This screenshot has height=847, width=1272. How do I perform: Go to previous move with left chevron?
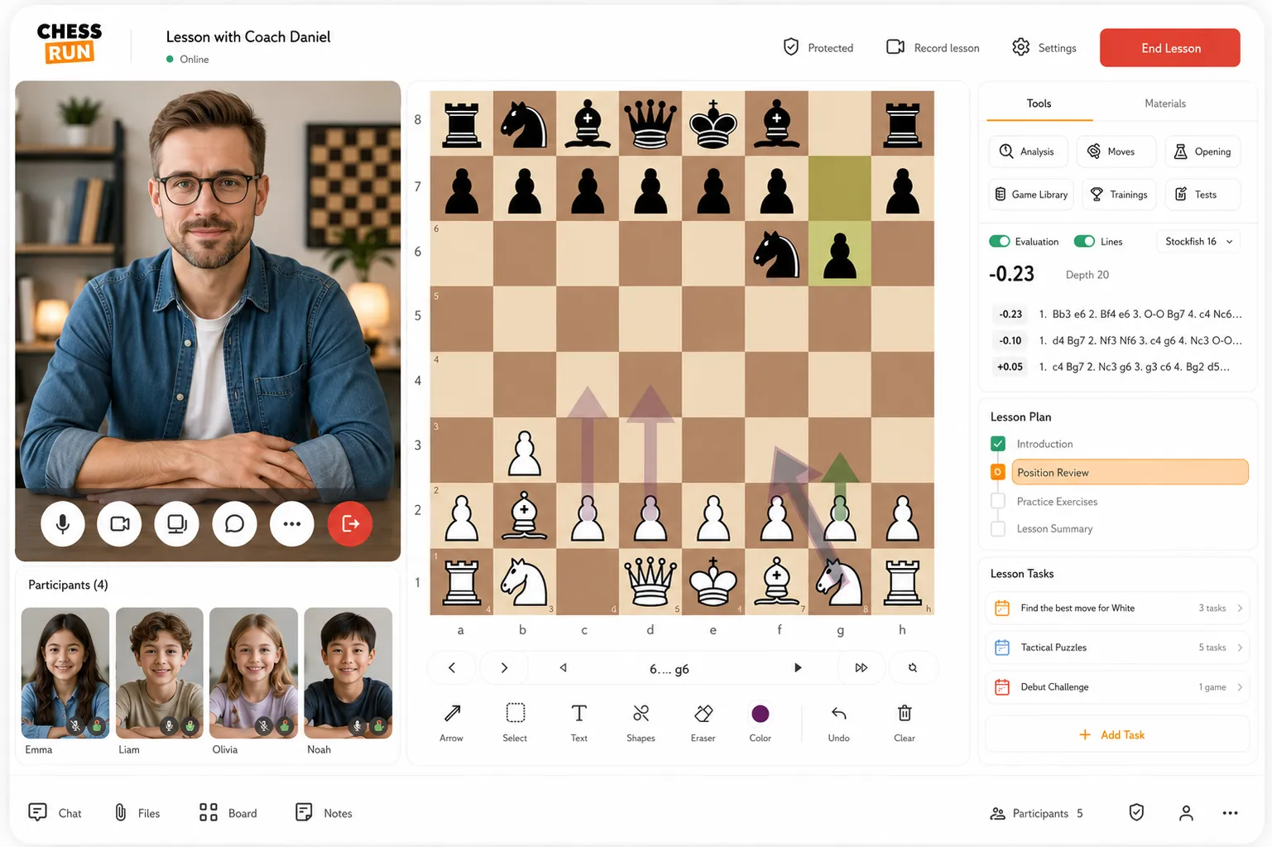click(x=452, y=667)
